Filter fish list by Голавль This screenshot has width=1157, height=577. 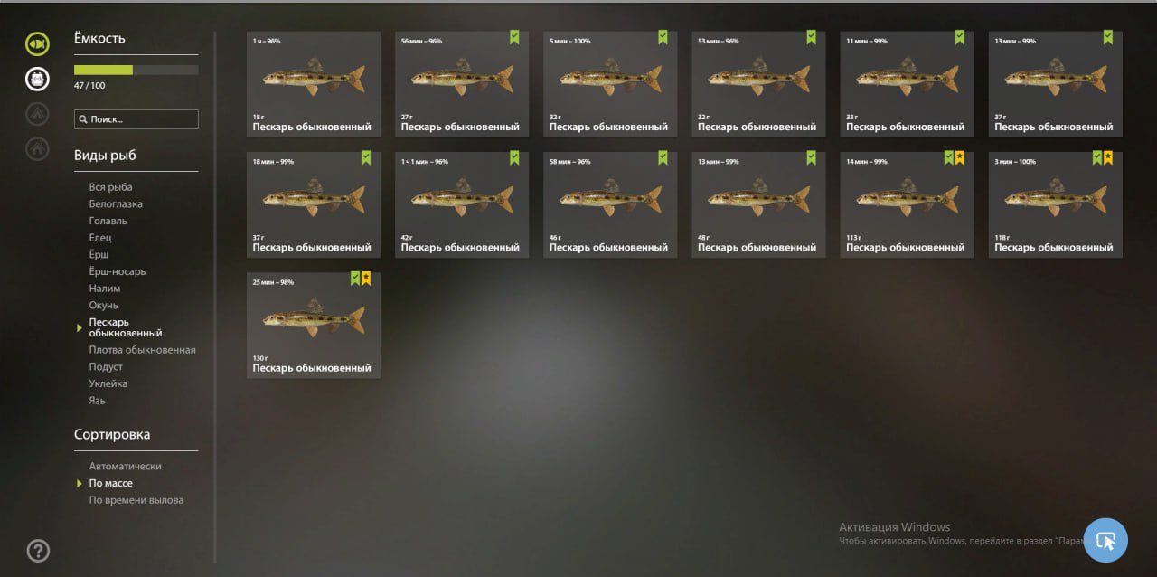click(x=108, y=221)
